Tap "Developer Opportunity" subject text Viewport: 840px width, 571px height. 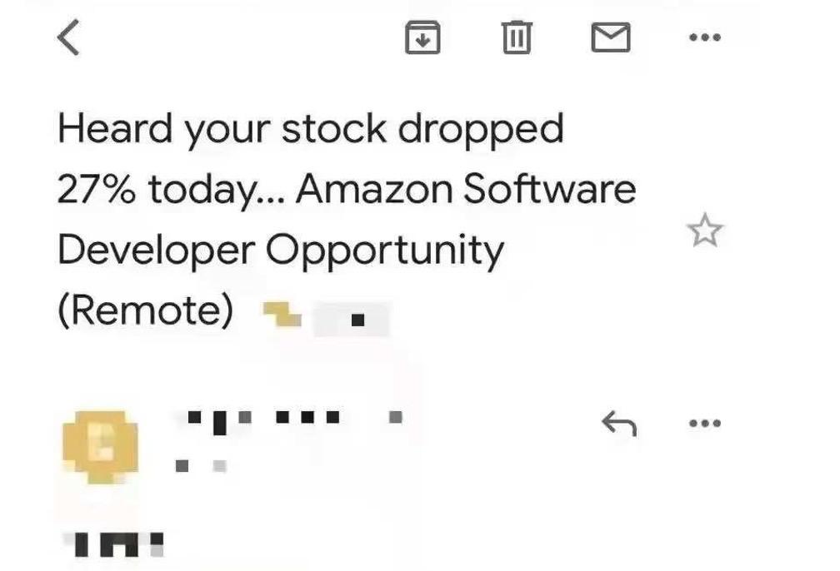pyautogui.click(x=280, y=250)
